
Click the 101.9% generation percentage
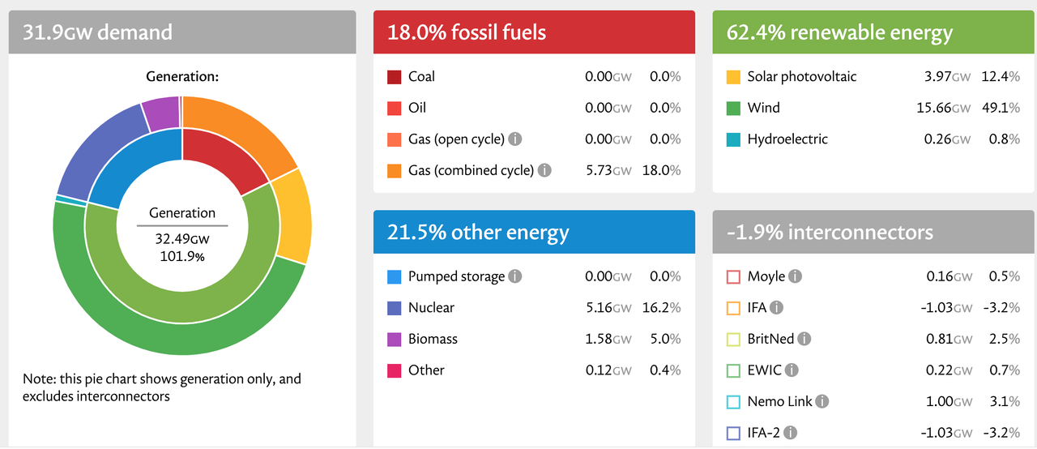pyautogui.click(x=182, y=256)
